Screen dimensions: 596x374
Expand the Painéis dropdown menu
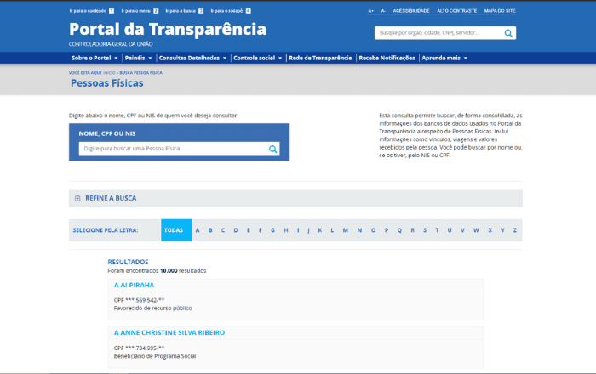(x=138, y=58)
